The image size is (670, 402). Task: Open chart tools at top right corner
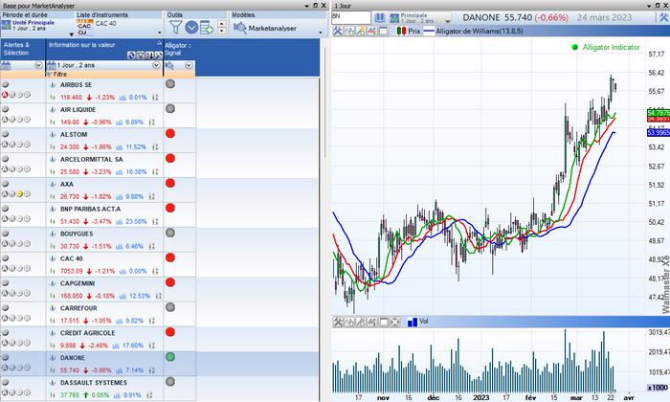pyautogui.click(x=663, y=17)
